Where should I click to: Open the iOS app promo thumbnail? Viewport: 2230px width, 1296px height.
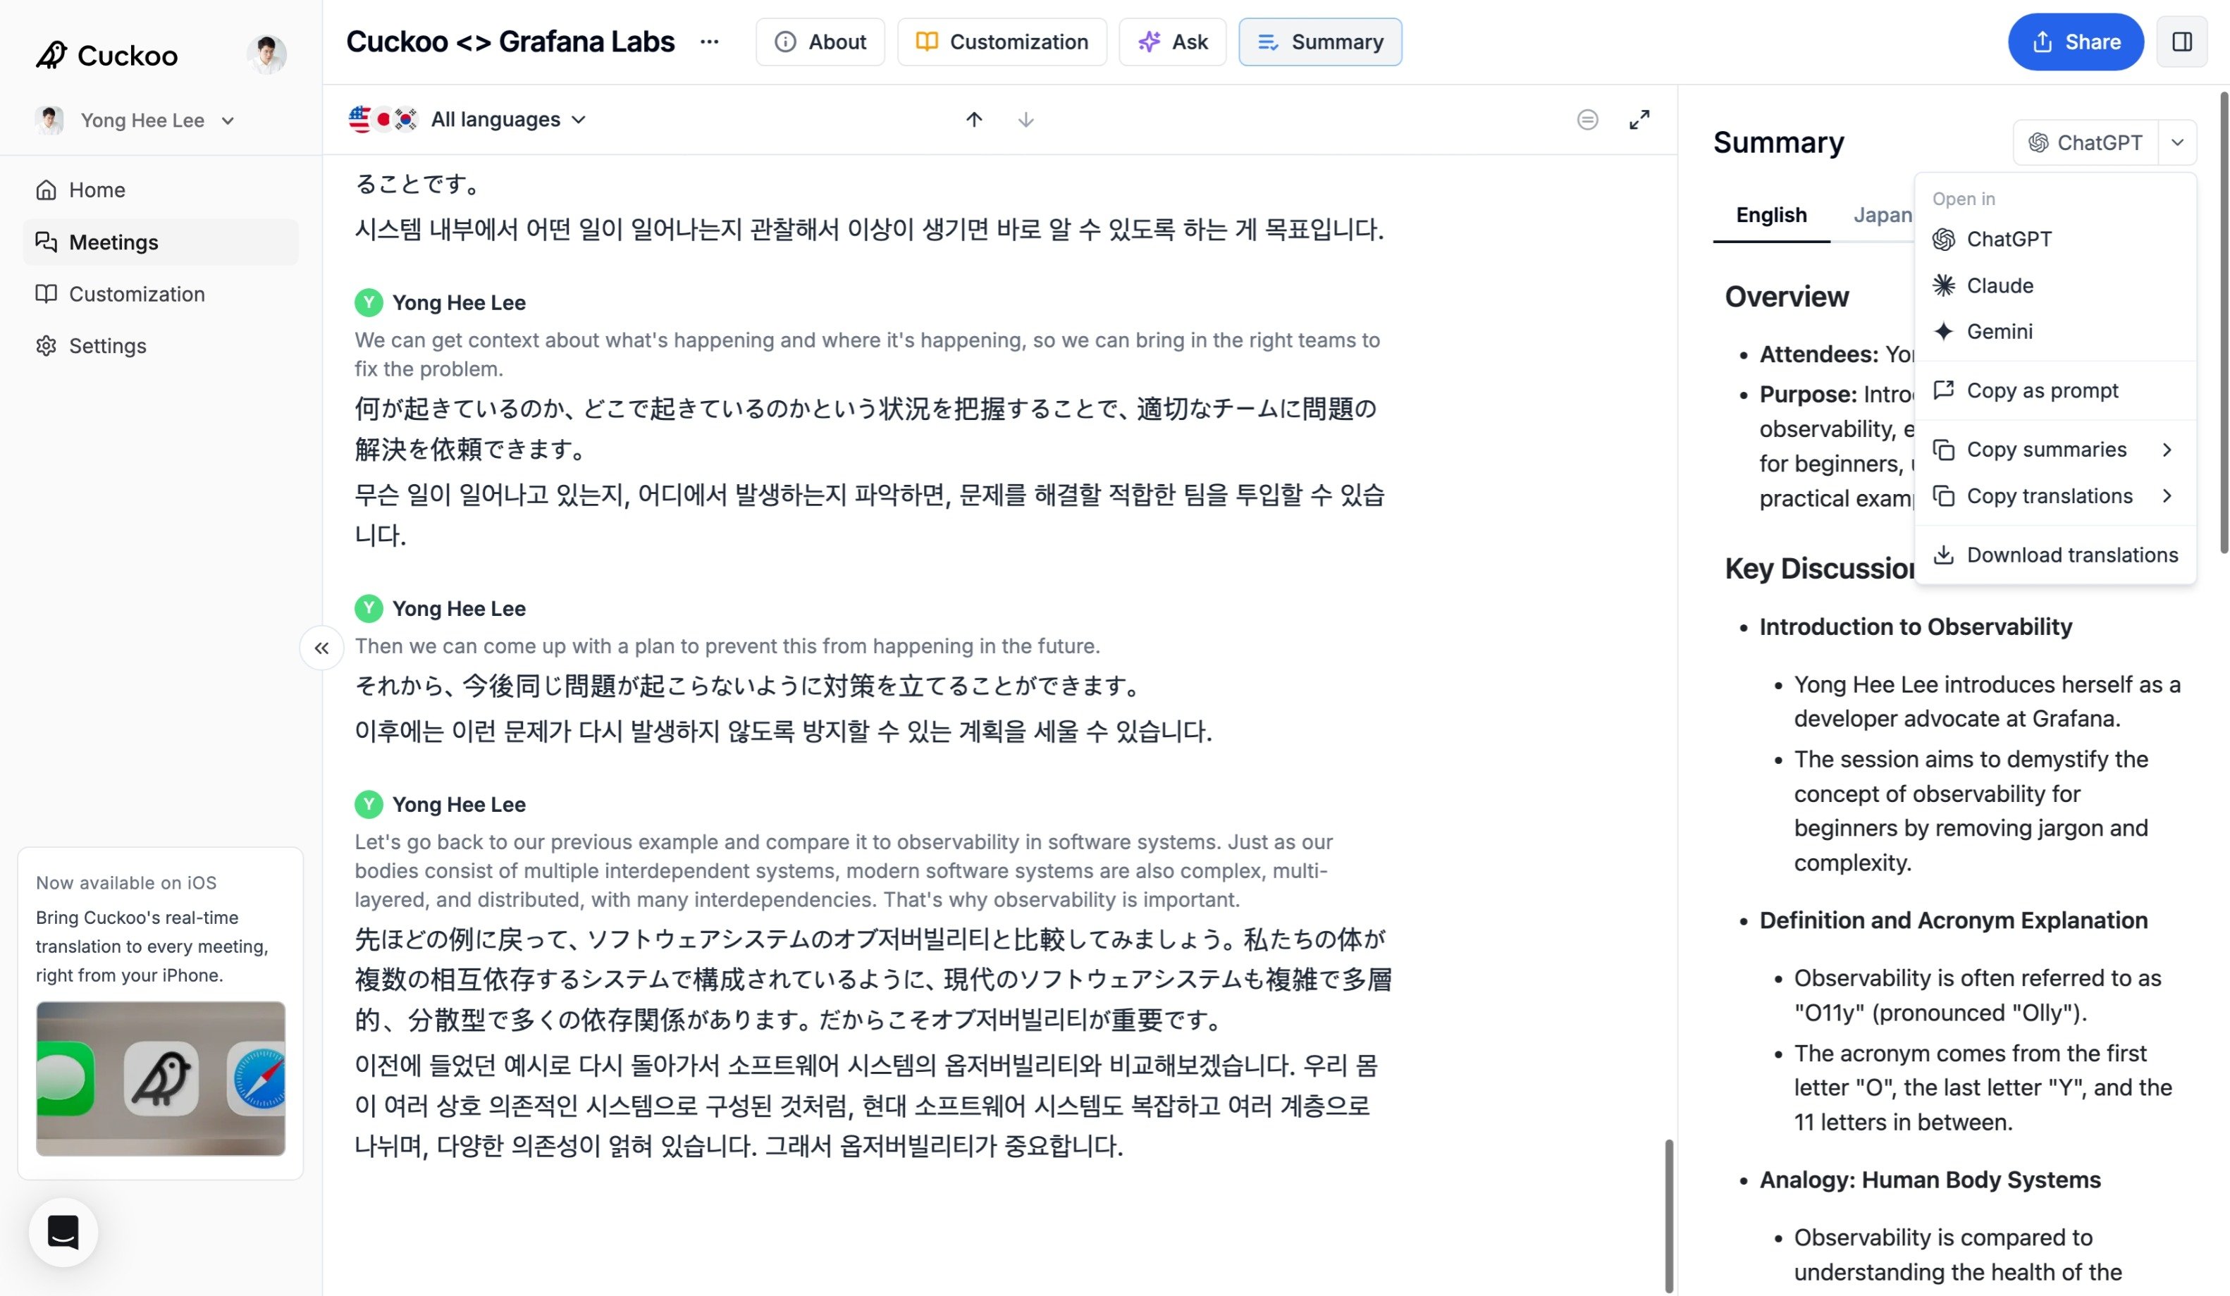coord(160,1078)
